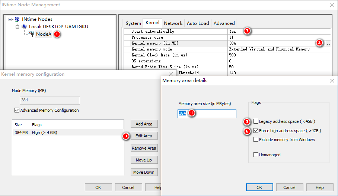Open the Advanced tab
338x196 pixels.
(224, 23)
